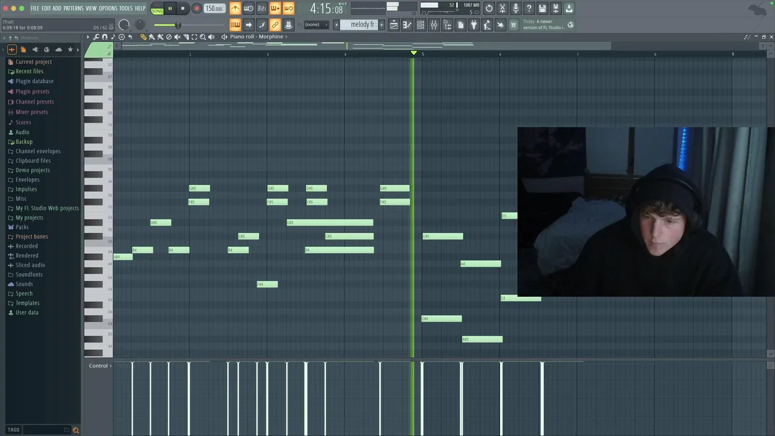Image resolution: width=775 pixels, height=436 pixels.
Task: Click the microphone one-click recording icon
Action: tap(516, 8)
